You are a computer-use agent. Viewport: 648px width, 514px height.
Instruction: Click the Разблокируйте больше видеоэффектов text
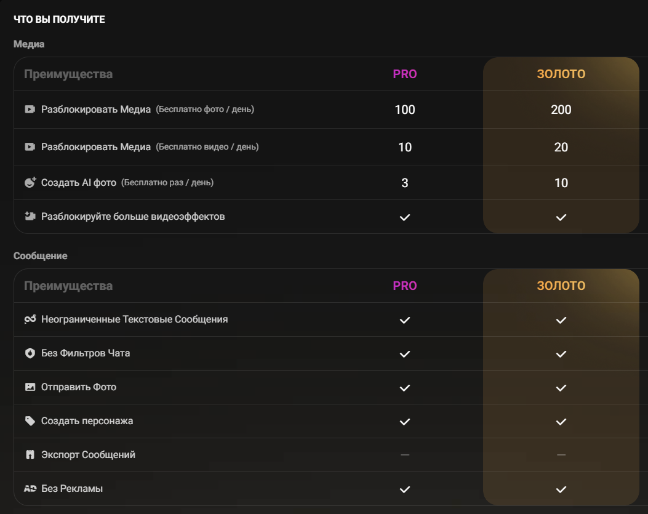[x=133, y=217]
